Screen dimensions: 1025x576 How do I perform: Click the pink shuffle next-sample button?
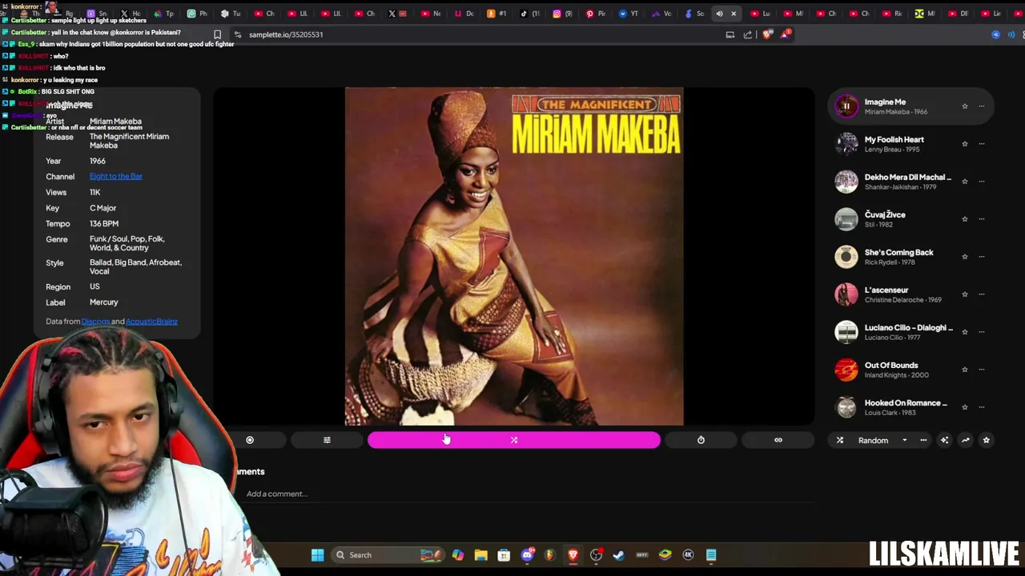[514, 440]
